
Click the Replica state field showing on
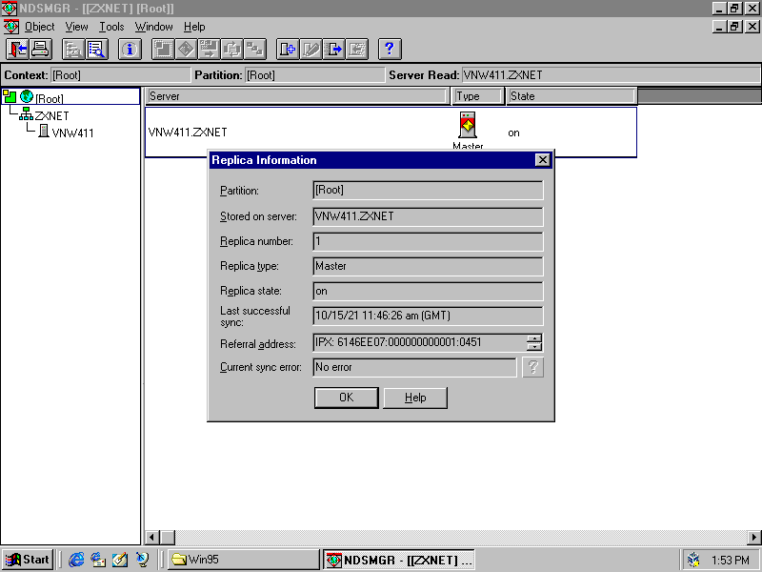428,291
